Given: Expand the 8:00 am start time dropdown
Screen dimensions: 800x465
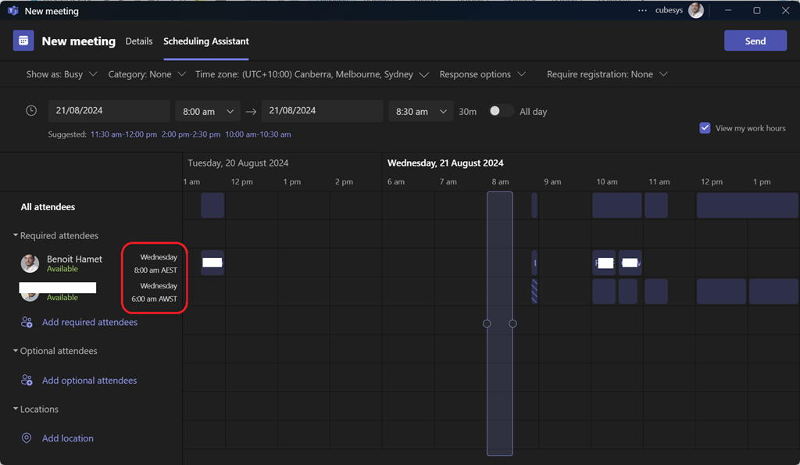Looking at the screenshot, I should click(x=208, y=112).
